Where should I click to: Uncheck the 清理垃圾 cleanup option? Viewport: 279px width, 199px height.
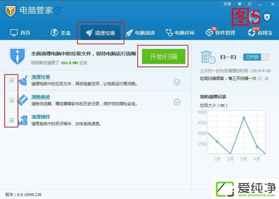point(11,81)
